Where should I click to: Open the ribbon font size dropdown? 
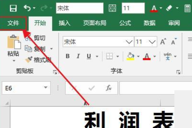(x=153, y=42)
